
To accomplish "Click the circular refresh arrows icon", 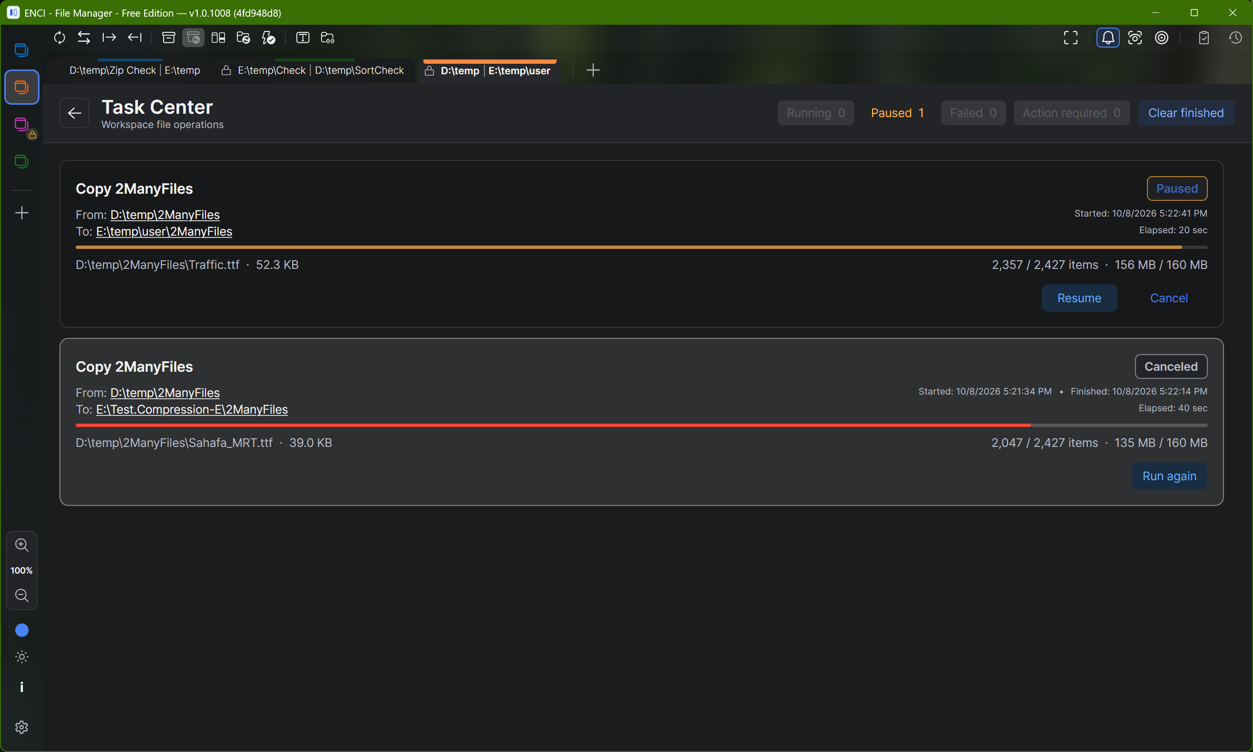I will pyautogui.click(x=59, y=38).
